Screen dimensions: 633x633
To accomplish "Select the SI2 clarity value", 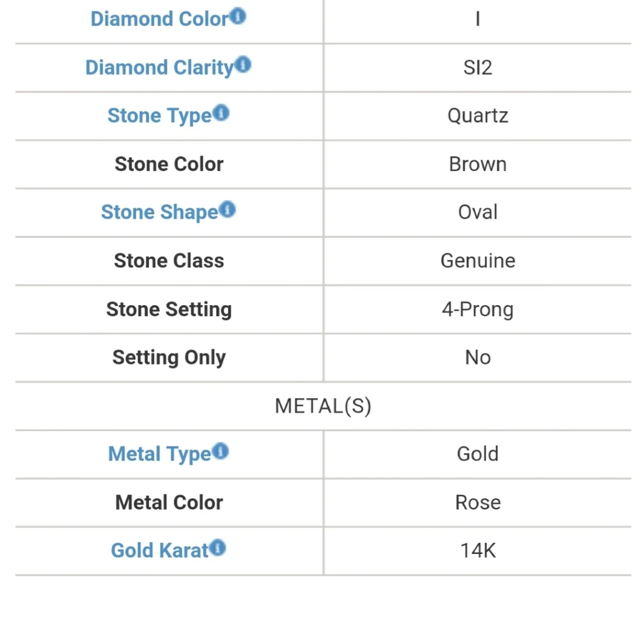I will pyautogui.click(x=477, y=68).
